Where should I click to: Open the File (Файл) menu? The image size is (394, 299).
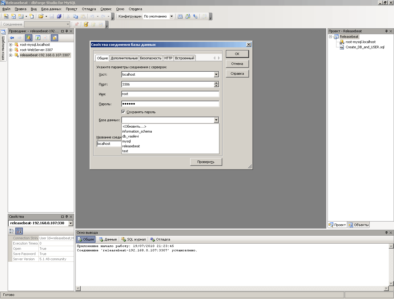click(x=6, y=9)
